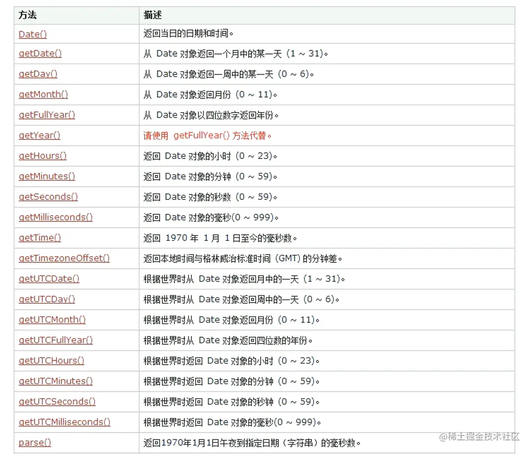Viewport: 532px width, 454px height.
Task: Open the getMinutes() method link
Action: pyautogui.click(x=47, y=176)
